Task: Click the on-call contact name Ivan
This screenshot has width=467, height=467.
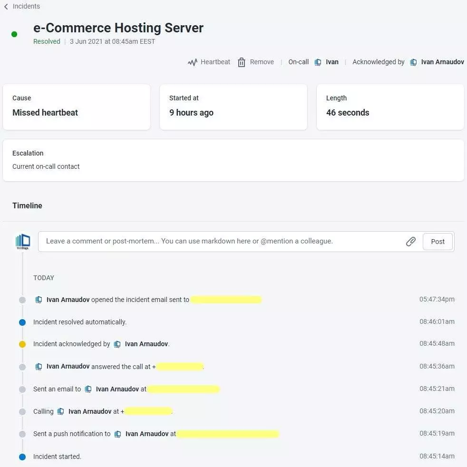Action: tap(332, 62)
